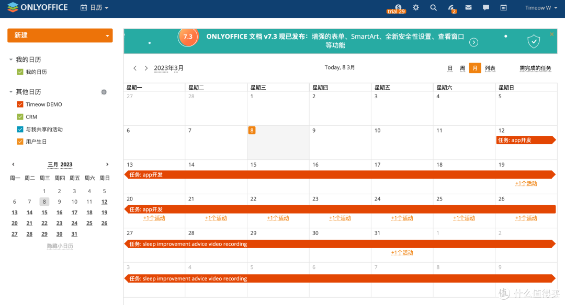Screen dimensions: 565x305
Task: Open 需完成的任务 todo panel
Action: click(536, 68)
